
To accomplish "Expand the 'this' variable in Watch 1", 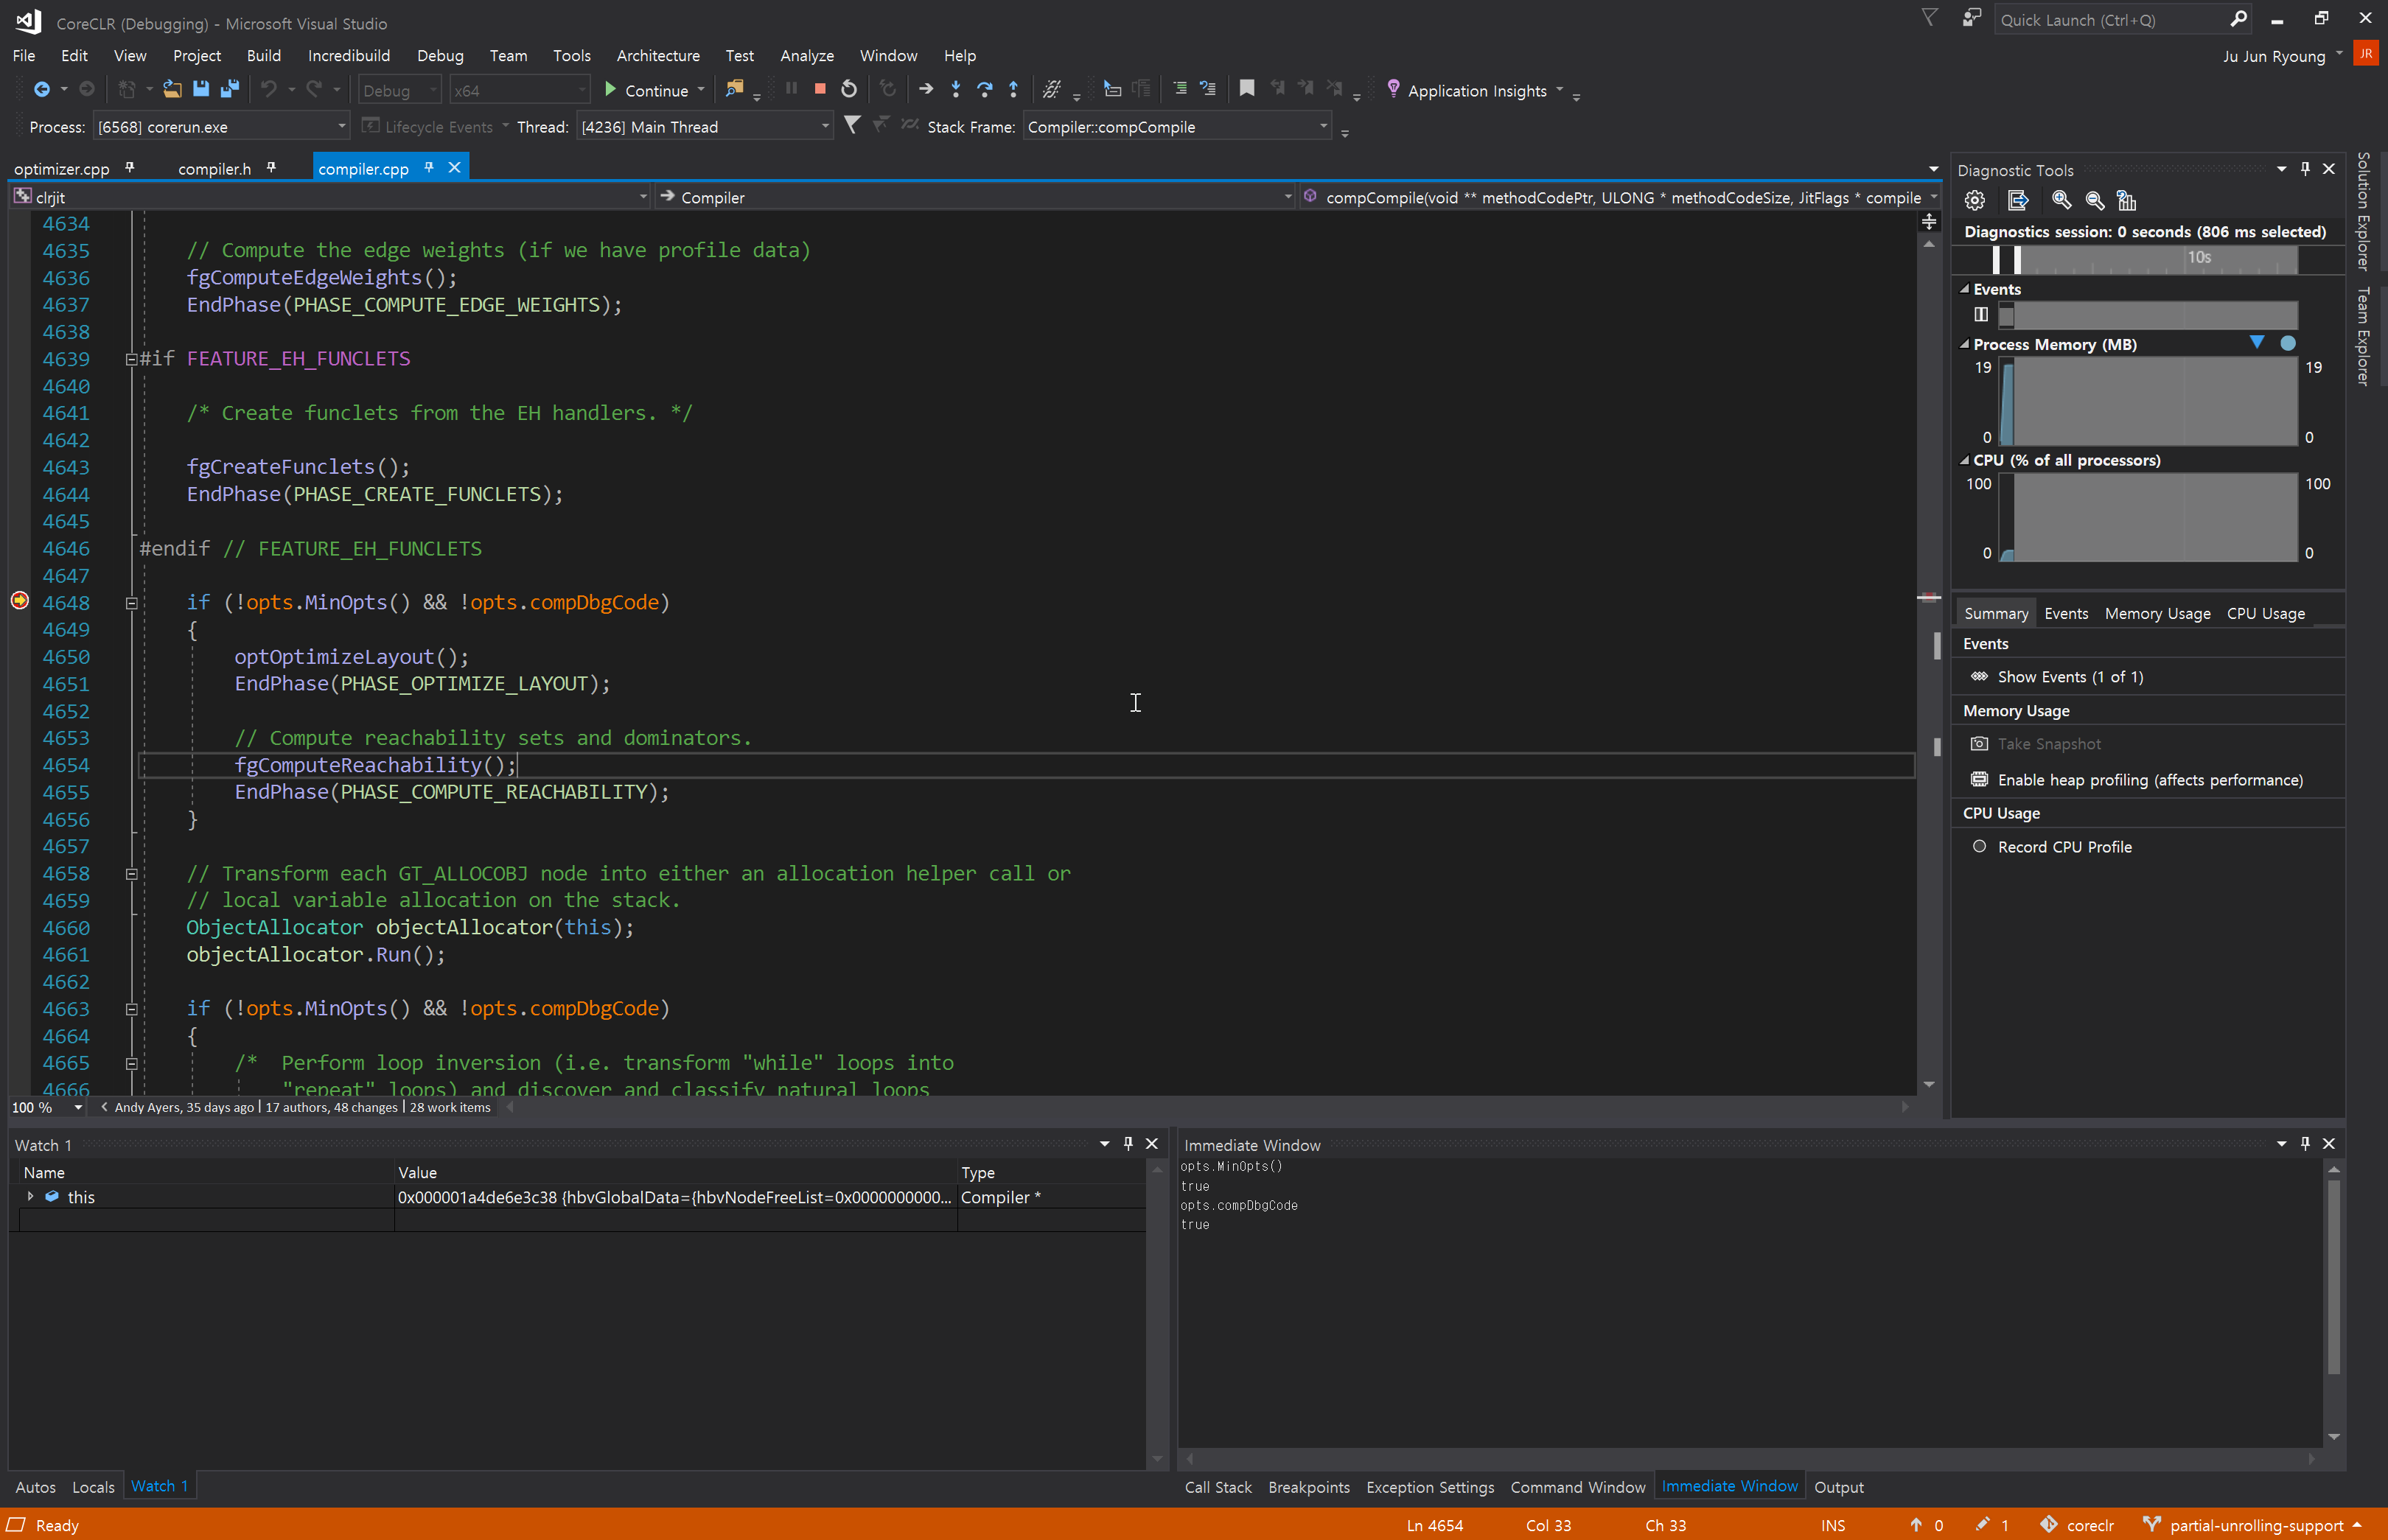I will tap(30, 1197).
